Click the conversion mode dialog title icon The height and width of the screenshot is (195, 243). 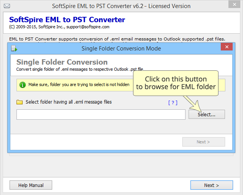coord(14,49)
